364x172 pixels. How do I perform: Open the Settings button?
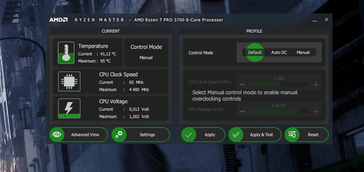141,135
